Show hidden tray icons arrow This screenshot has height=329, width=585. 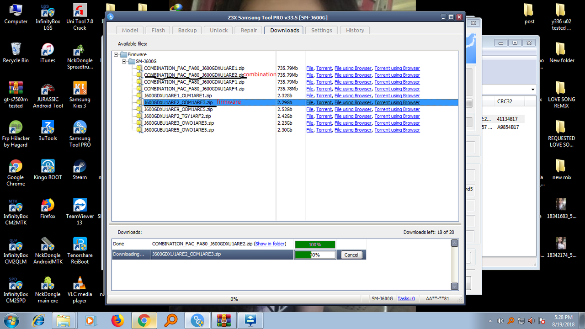pyautogui.click(x=489, y=321)
